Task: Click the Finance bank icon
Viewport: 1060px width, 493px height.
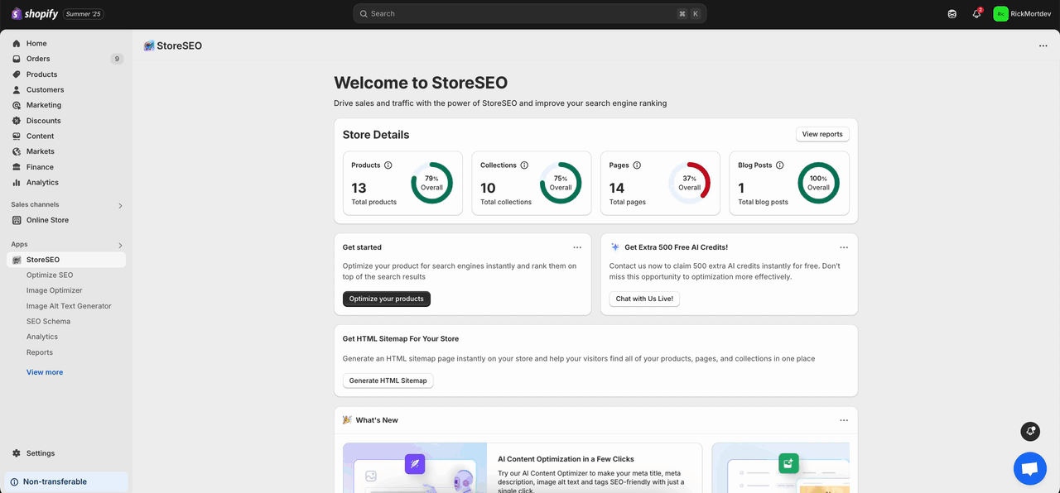Action: pos(17,167)
